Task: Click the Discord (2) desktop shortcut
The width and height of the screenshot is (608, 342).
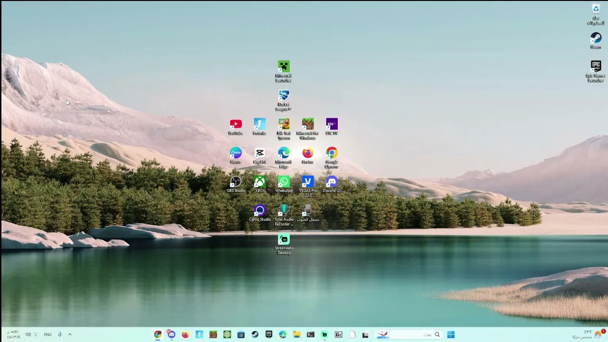Action: [x=332, y=184]
